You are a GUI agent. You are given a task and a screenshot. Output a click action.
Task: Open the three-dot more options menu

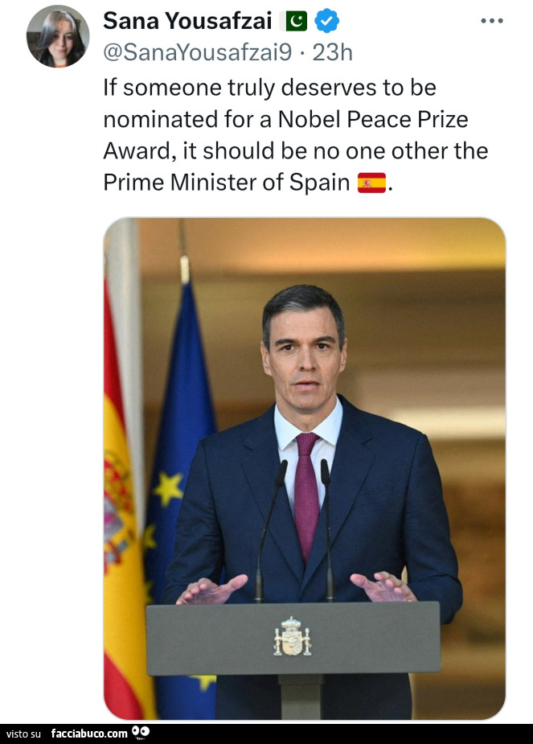tap(491, 21)
